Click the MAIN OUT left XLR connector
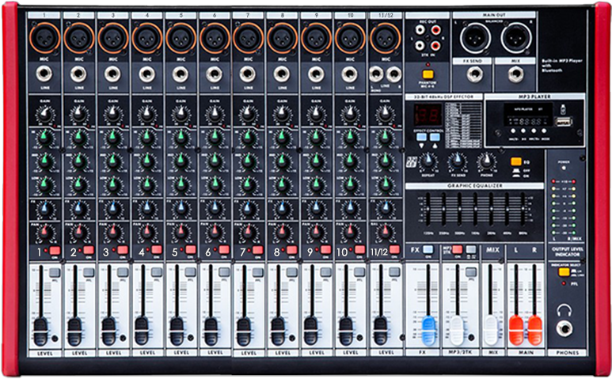Screen dimensions: 612x379 click(475, 38)
